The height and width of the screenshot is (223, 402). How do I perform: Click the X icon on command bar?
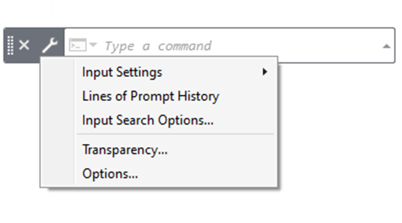[x=24, y=45]
